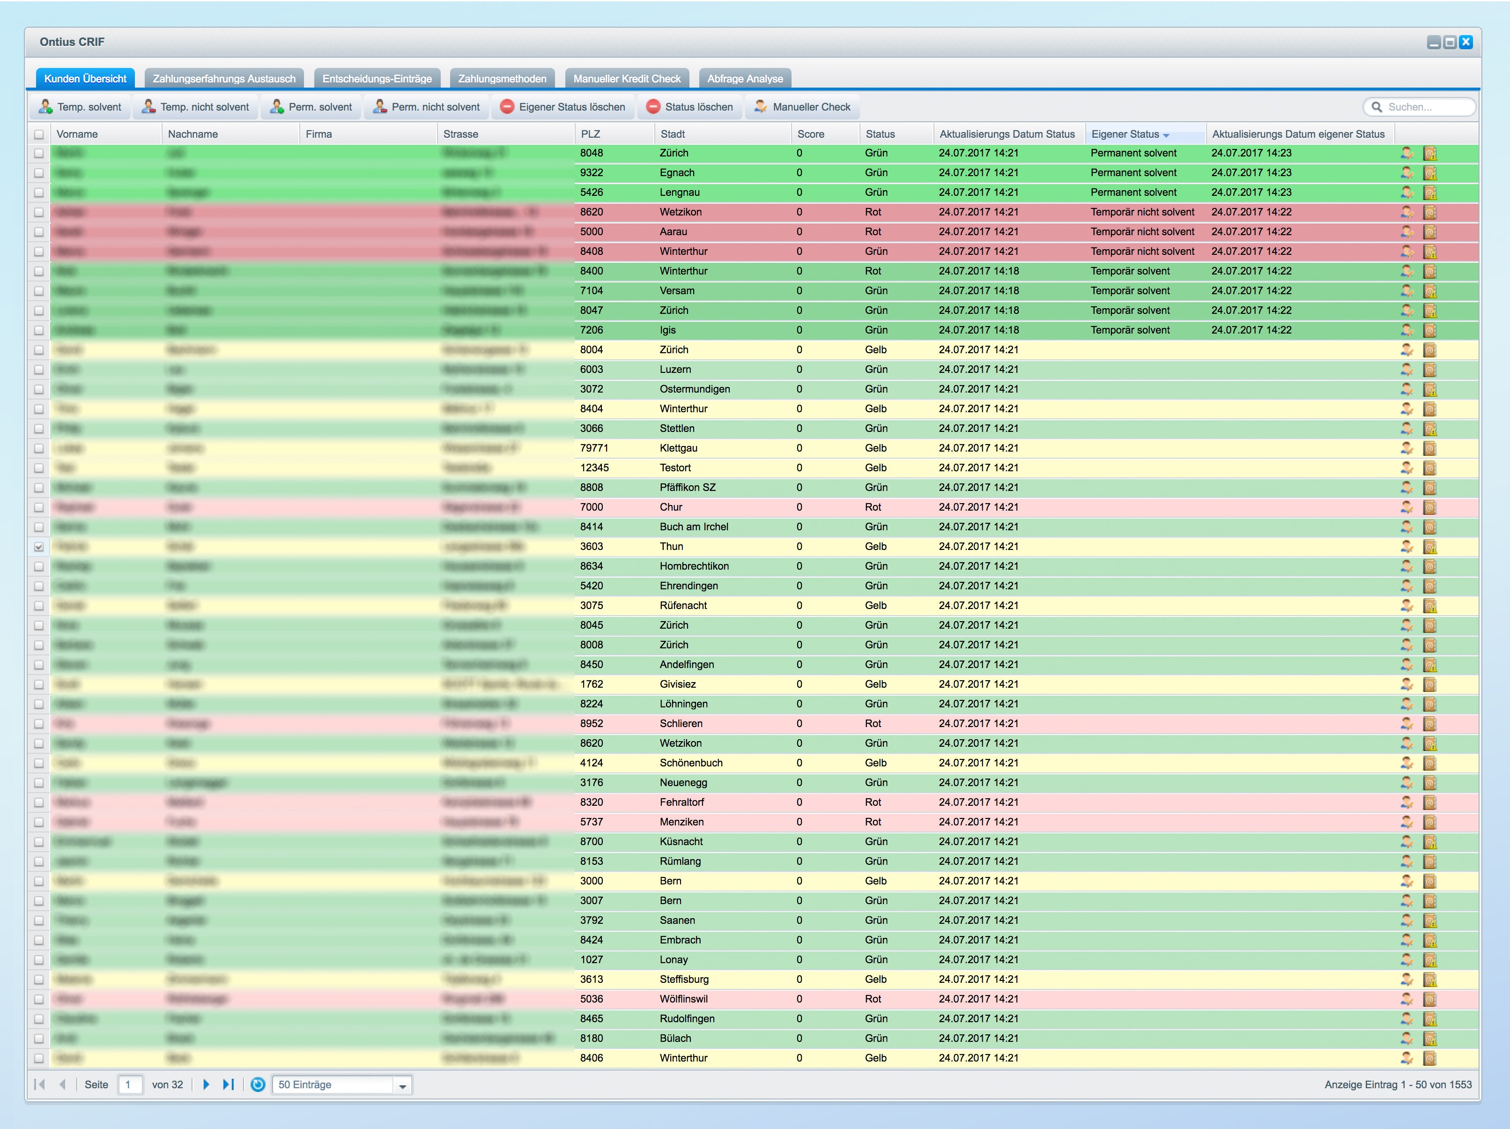
Task: Click the edit-user icon in the Steffisburg row
Action: pos(1407,980)
